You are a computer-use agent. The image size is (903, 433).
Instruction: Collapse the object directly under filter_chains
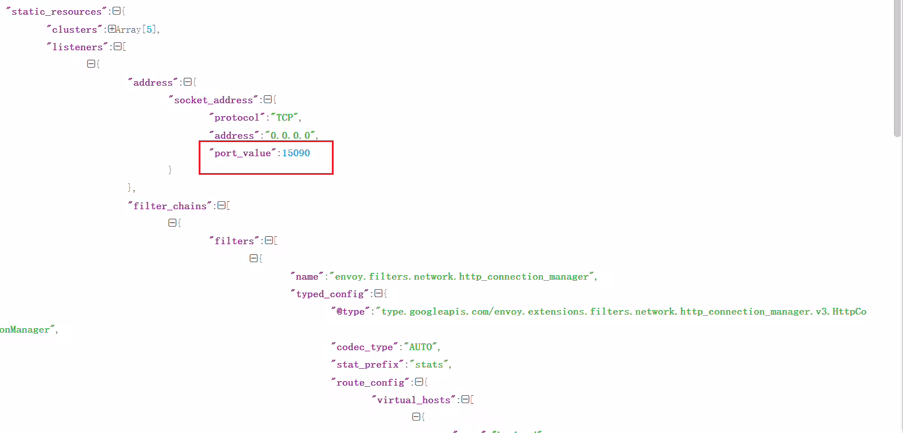(172, 223)
